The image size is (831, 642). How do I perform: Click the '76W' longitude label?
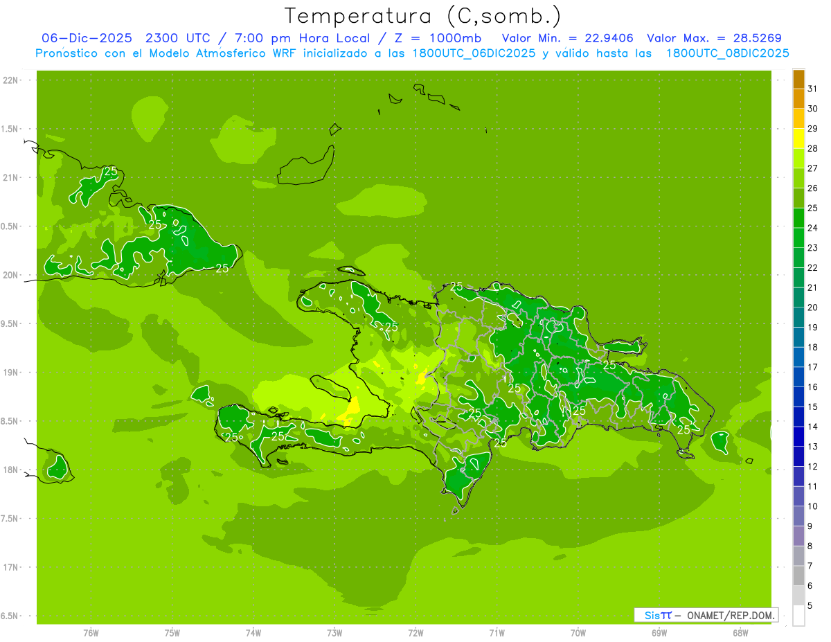tap(91, 633)
